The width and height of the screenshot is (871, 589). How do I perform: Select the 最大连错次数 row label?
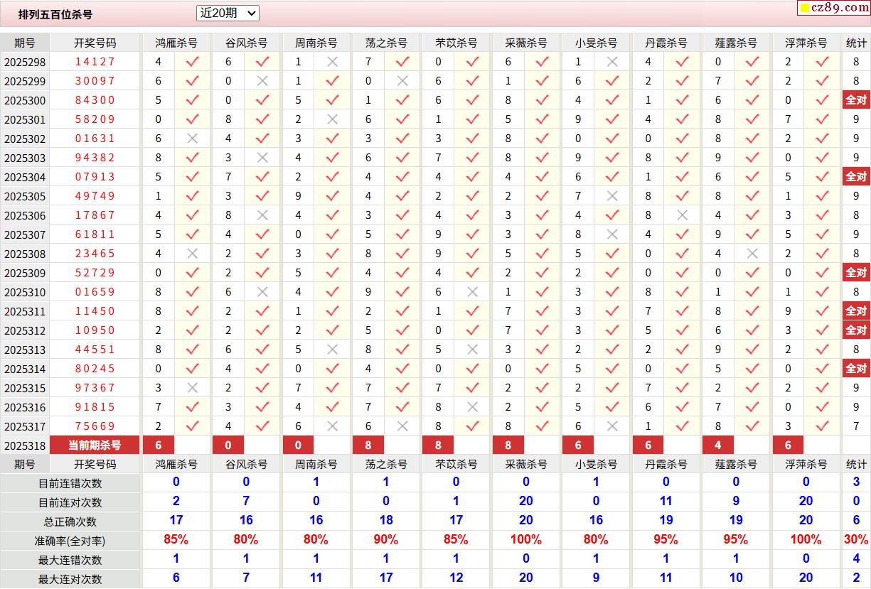70,560
